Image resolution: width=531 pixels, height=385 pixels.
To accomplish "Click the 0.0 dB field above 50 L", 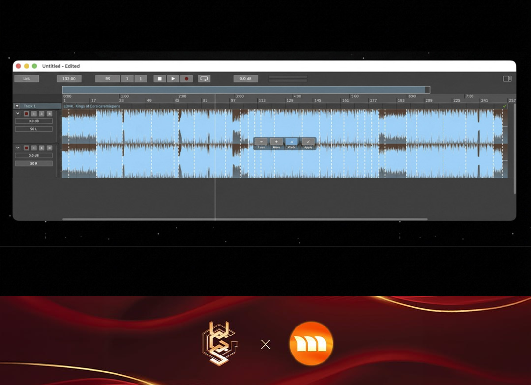I will point(33,121).
